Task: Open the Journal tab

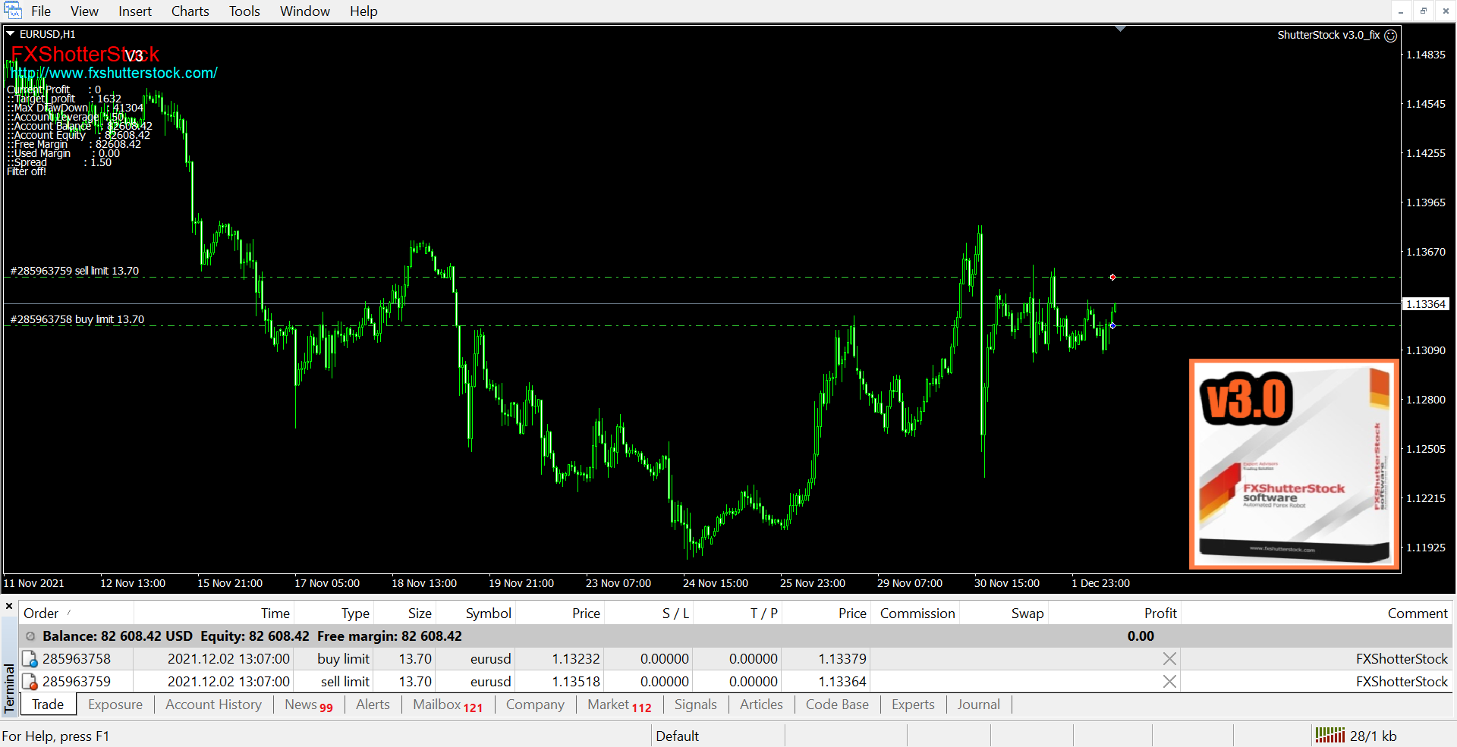Action: (x=978, y=705)
